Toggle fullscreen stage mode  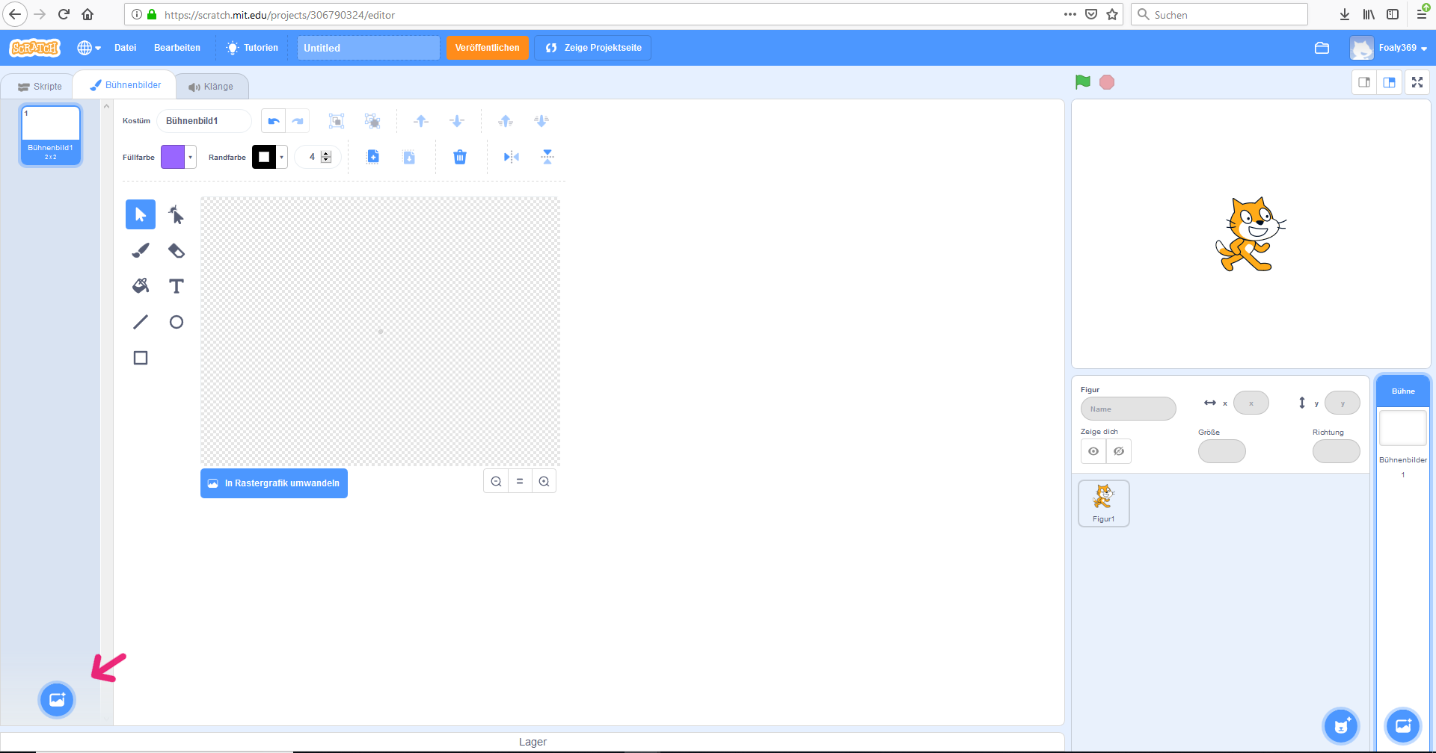(x=1417, y=82)
